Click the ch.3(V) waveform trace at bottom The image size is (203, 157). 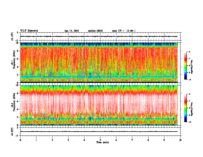tap(99, 132)
